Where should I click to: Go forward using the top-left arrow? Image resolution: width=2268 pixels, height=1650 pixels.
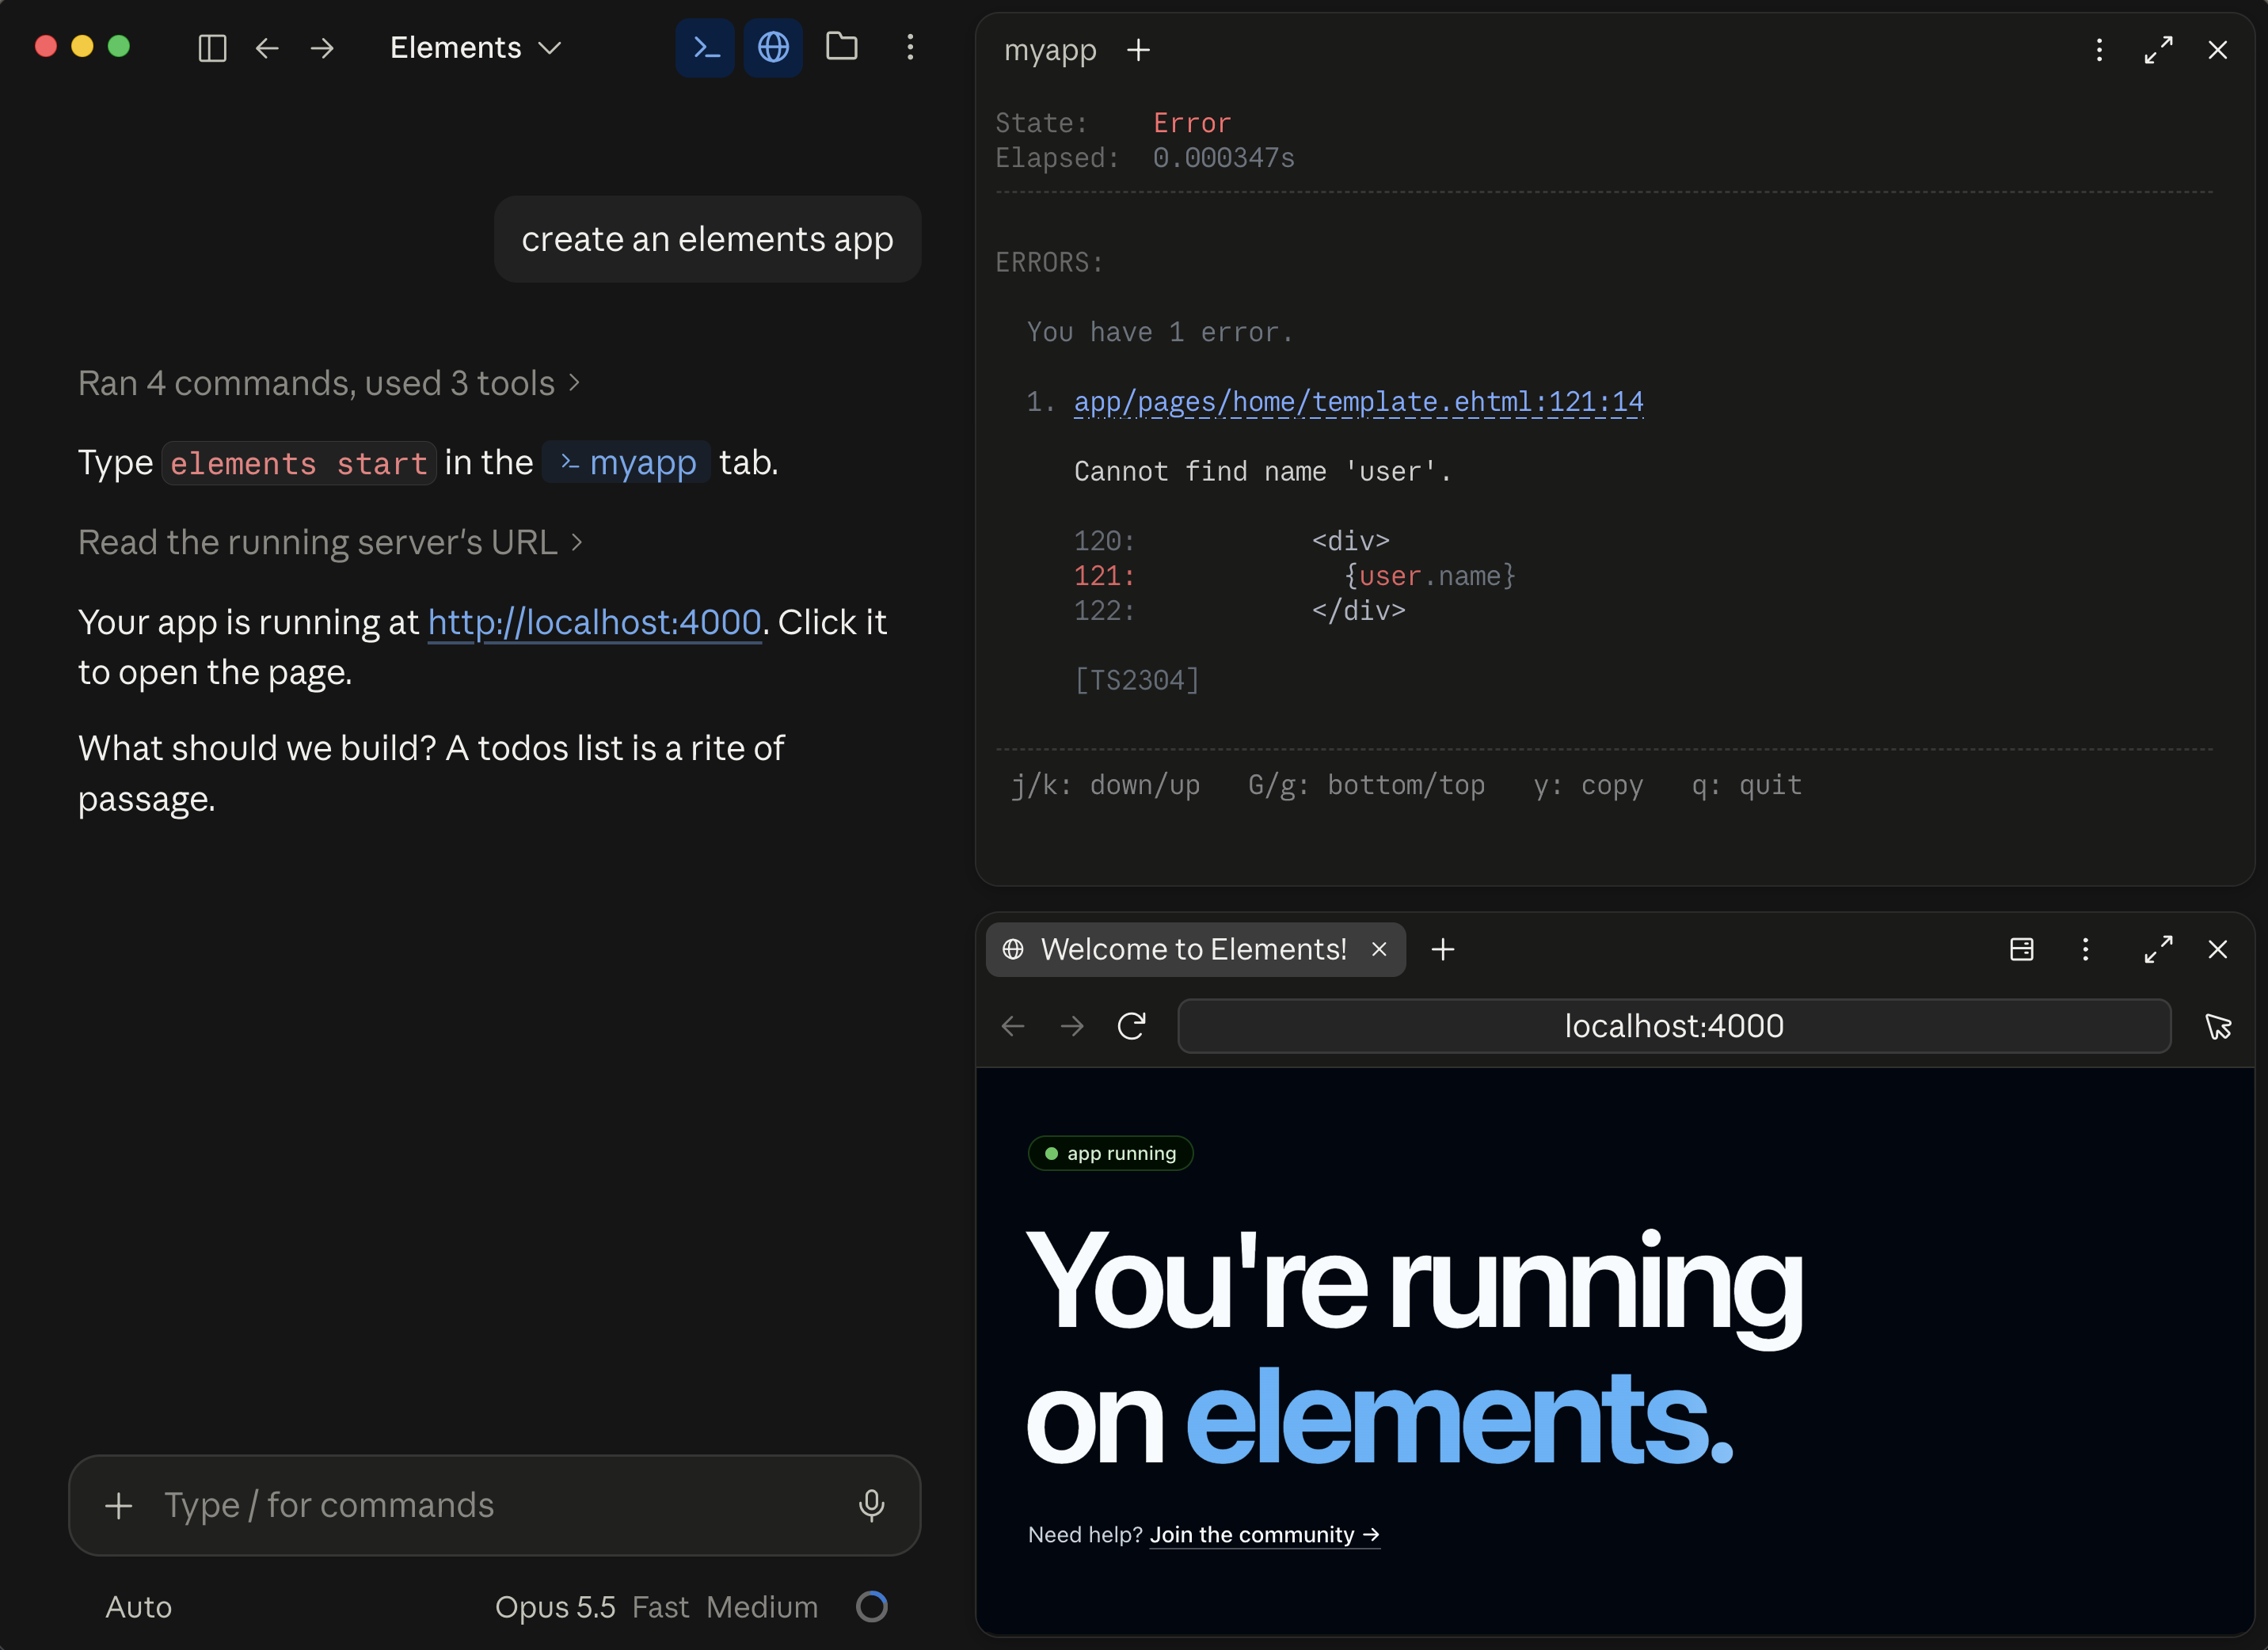point(322,48)
